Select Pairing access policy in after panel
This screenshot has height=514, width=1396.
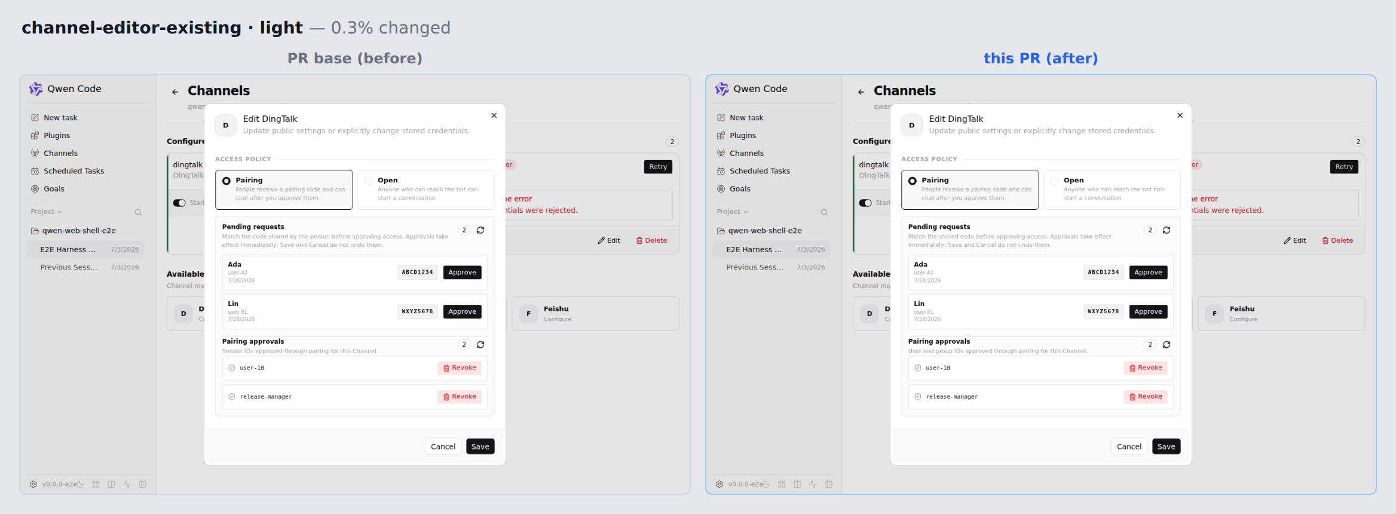click(970, 189)
